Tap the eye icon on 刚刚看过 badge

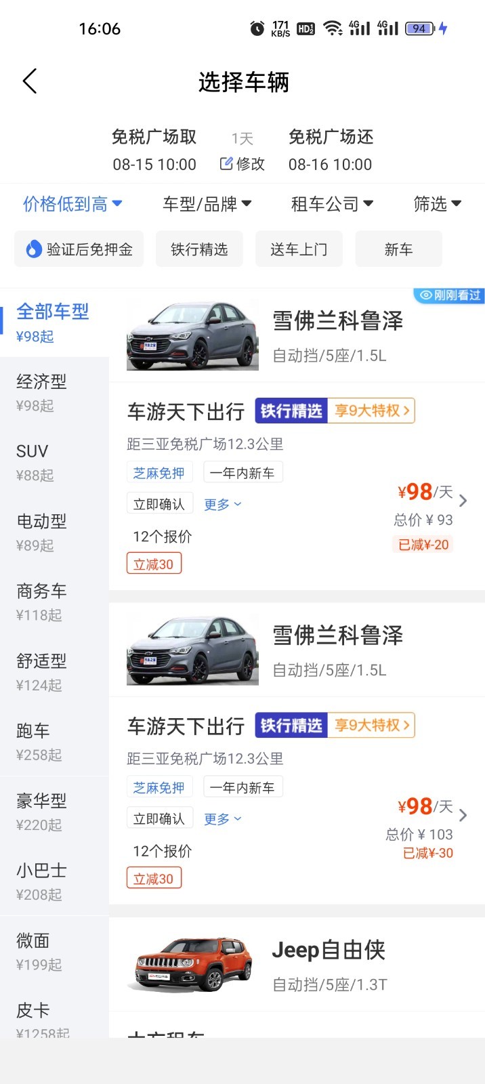pos(425,295)
